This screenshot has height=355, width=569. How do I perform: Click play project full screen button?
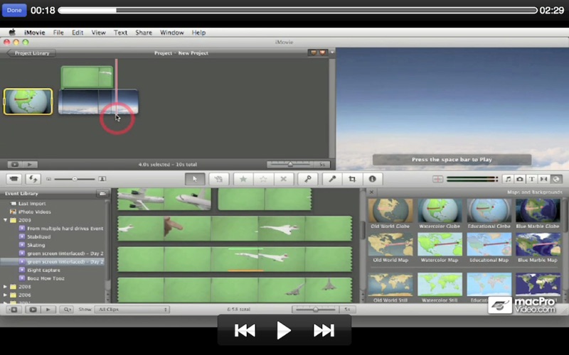point(14,165)
